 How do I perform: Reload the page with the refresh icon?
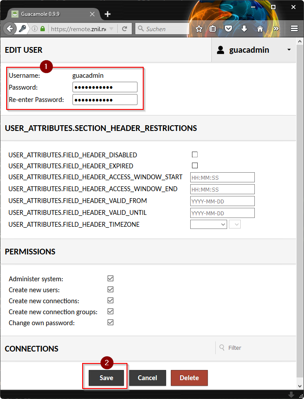click(x=125, y=29)
